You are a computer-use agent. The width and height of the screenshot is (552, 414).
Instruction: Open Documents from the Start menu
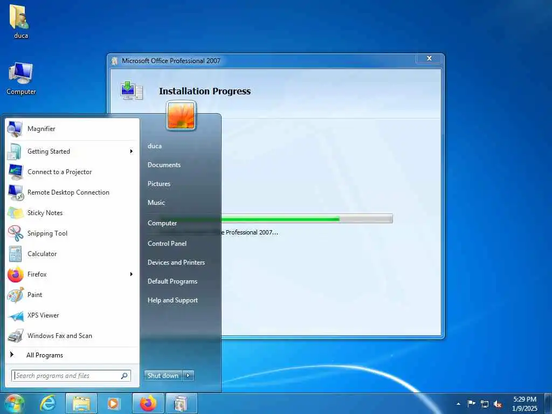(x=164, y=165)
